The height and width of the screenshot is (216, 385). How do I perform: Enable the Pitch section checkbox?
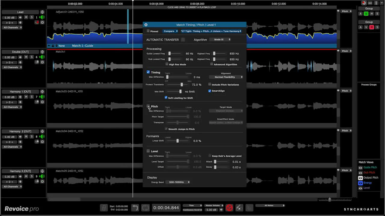[148, 106]
